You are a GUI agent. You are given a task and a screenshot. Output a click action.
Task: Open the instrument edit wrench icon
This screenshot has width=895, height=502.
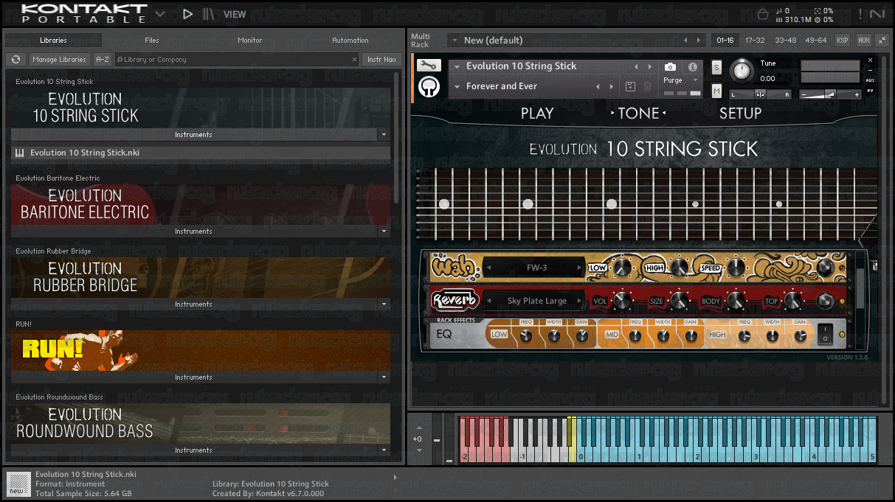[429, 66]
